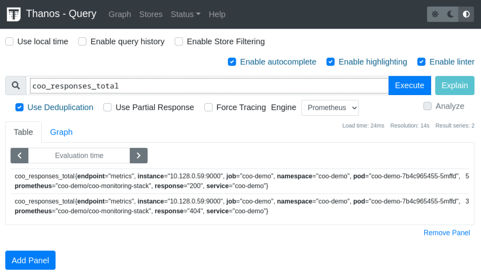481x273 pixels.
Task: Click the Resolution: 14s text
Action: (410, 126)
